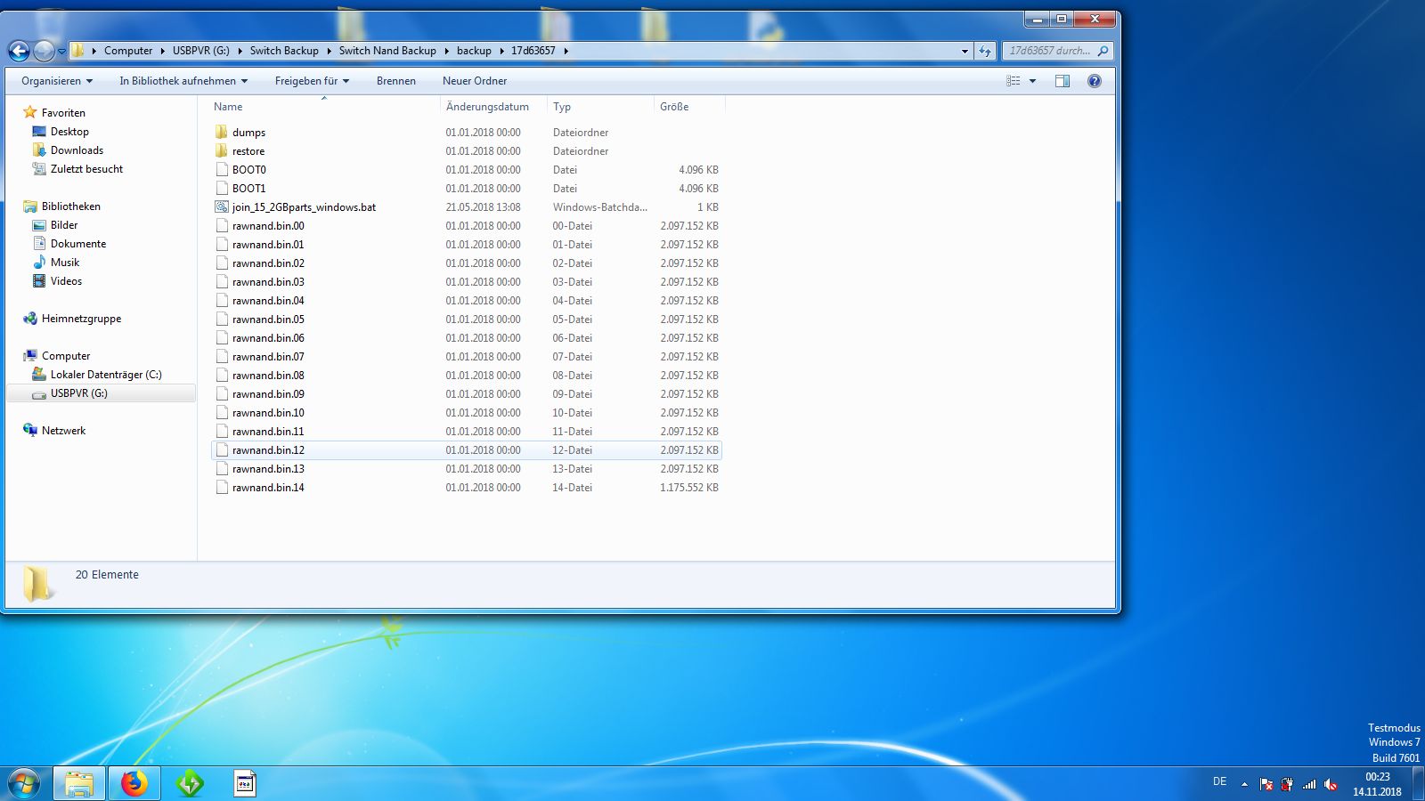Create a folder with Neuer Ordner
Viewport: 1425px width, 801px height.
coord(475,81)
